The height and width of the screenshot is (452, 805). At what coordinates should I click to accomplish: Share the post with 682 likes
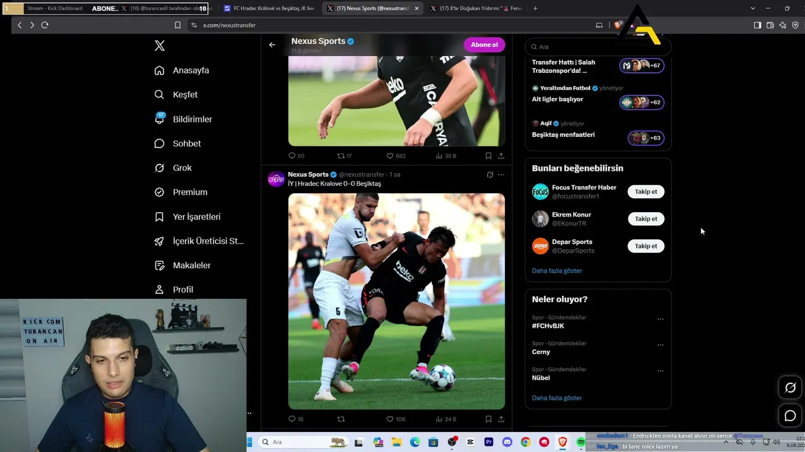(x=501, y=156)
